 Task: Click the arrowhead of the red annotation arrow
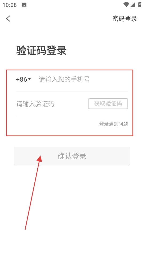tap(39, 158)
